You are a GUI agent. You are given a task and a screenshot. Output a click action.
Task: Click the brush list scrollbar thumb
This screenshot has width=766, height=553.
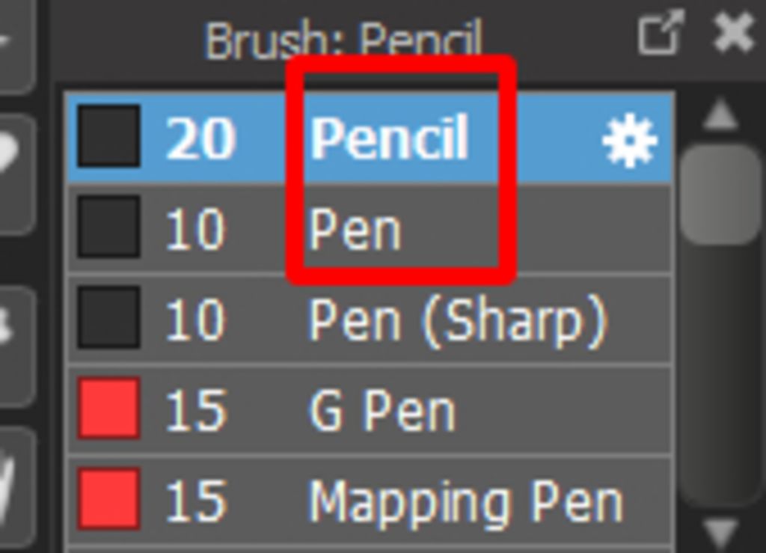pos(720,195)
